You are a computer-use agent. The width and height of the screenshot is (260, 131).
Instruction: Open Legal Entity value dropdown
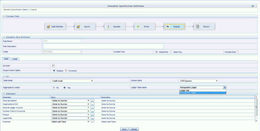pyautogui.click(x=71, y=118)
